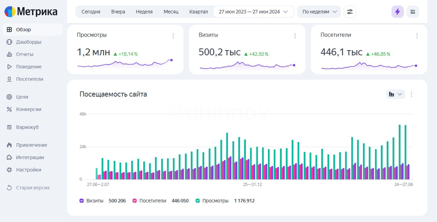
Task: Click the Метрика logo icon
Action: pyautogui.click(x=10, y=12)
